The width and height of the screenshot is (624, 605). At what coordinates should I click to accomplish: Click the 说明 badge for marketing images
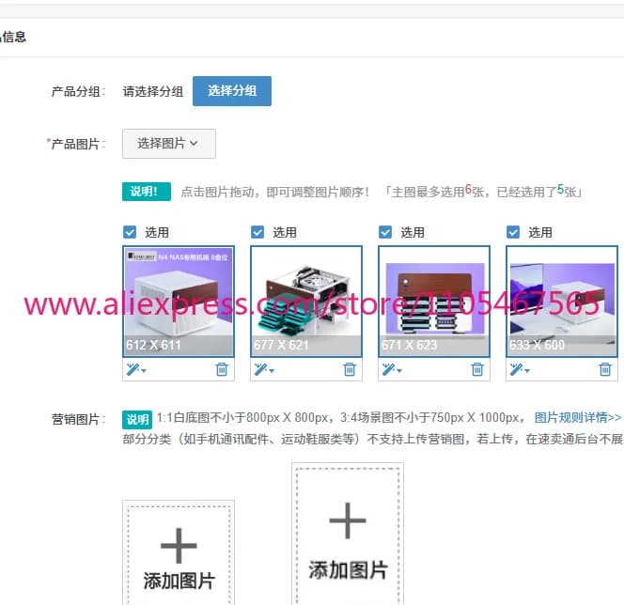pos(137,419)
